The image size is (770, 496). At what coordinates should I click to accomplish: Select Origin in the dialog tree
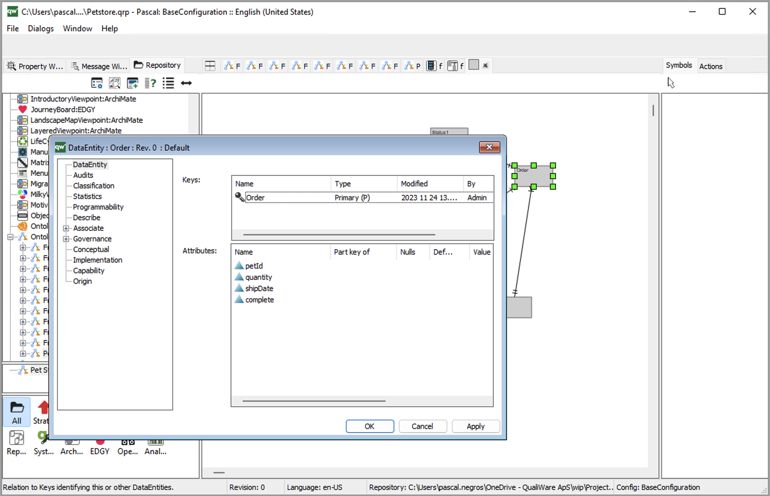(x=82, y=281)
